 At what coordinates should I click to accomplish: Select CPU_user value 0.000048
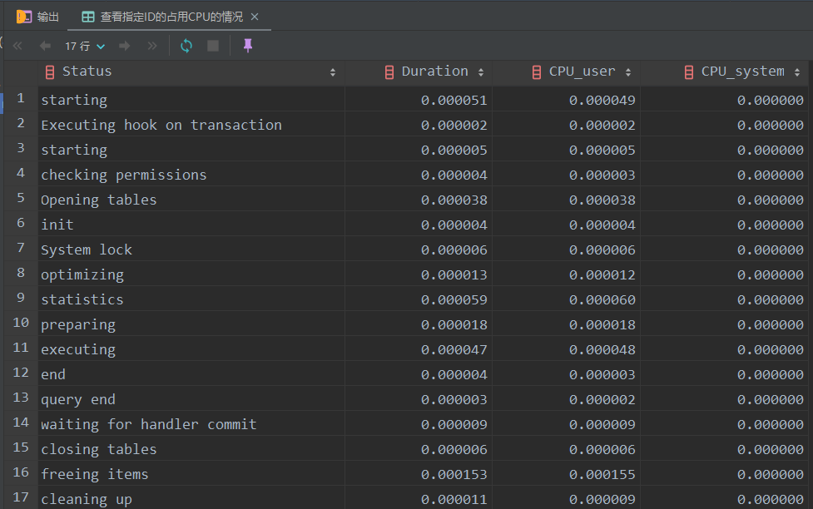coord(566,349)
